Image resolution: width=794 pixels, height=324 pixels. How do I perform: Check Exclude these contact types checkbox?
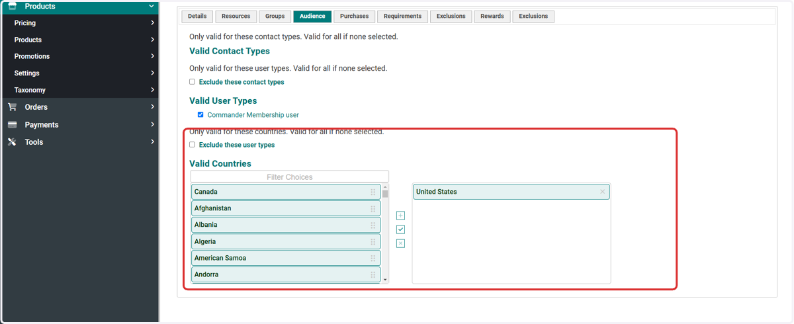[x=193, y=82]
